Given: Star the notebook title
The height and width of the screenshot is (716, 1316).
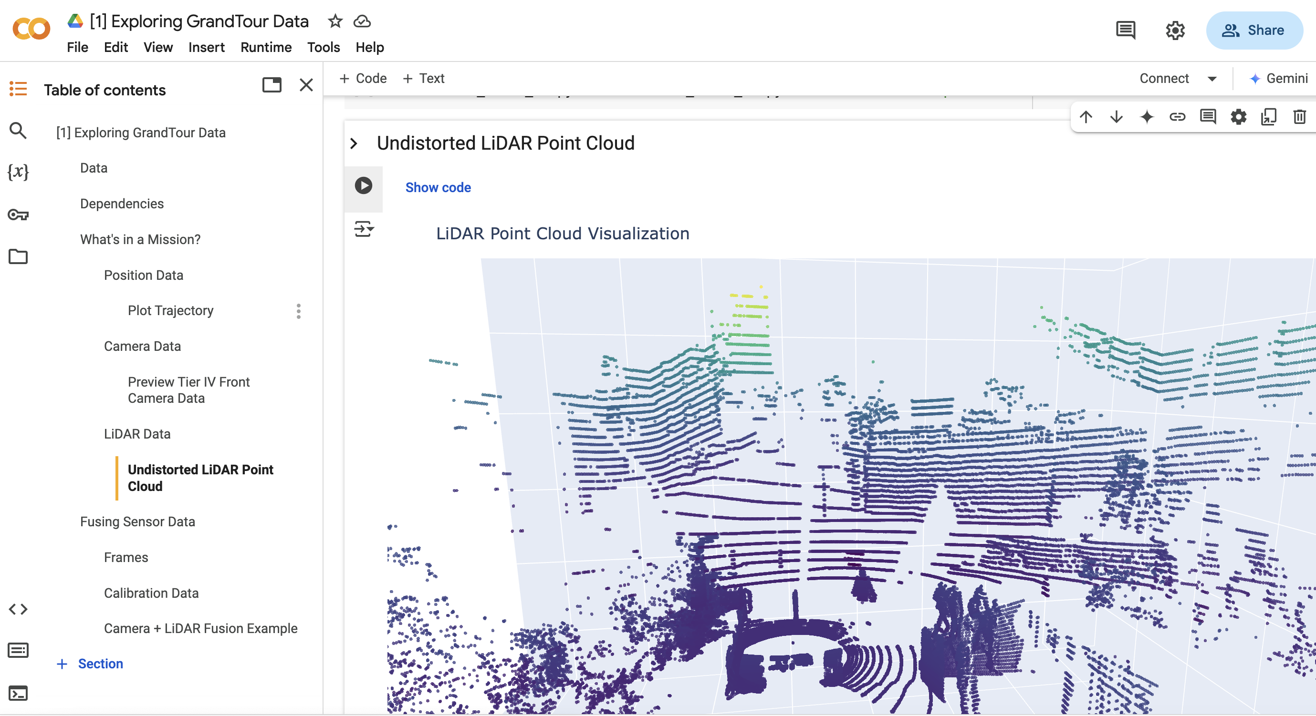Looking at the screenshot, I should 335,21.
